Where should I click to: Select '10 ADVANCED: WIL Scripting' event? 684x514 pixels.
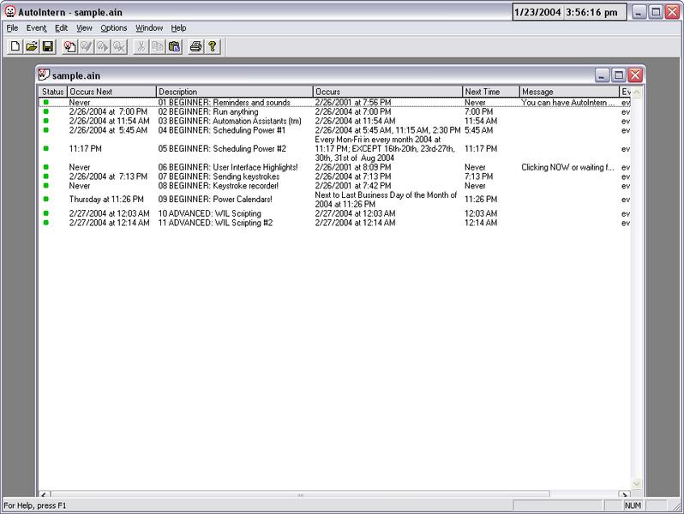tap(209, 213)
